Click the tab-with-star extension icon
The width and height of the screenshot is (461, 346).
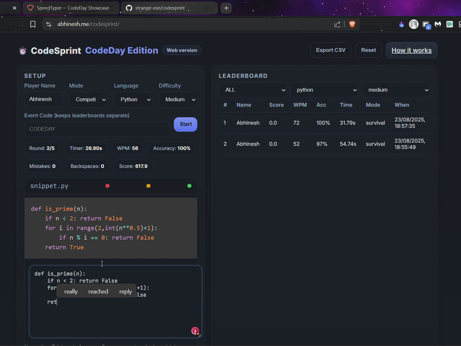[x=426, y=25]
